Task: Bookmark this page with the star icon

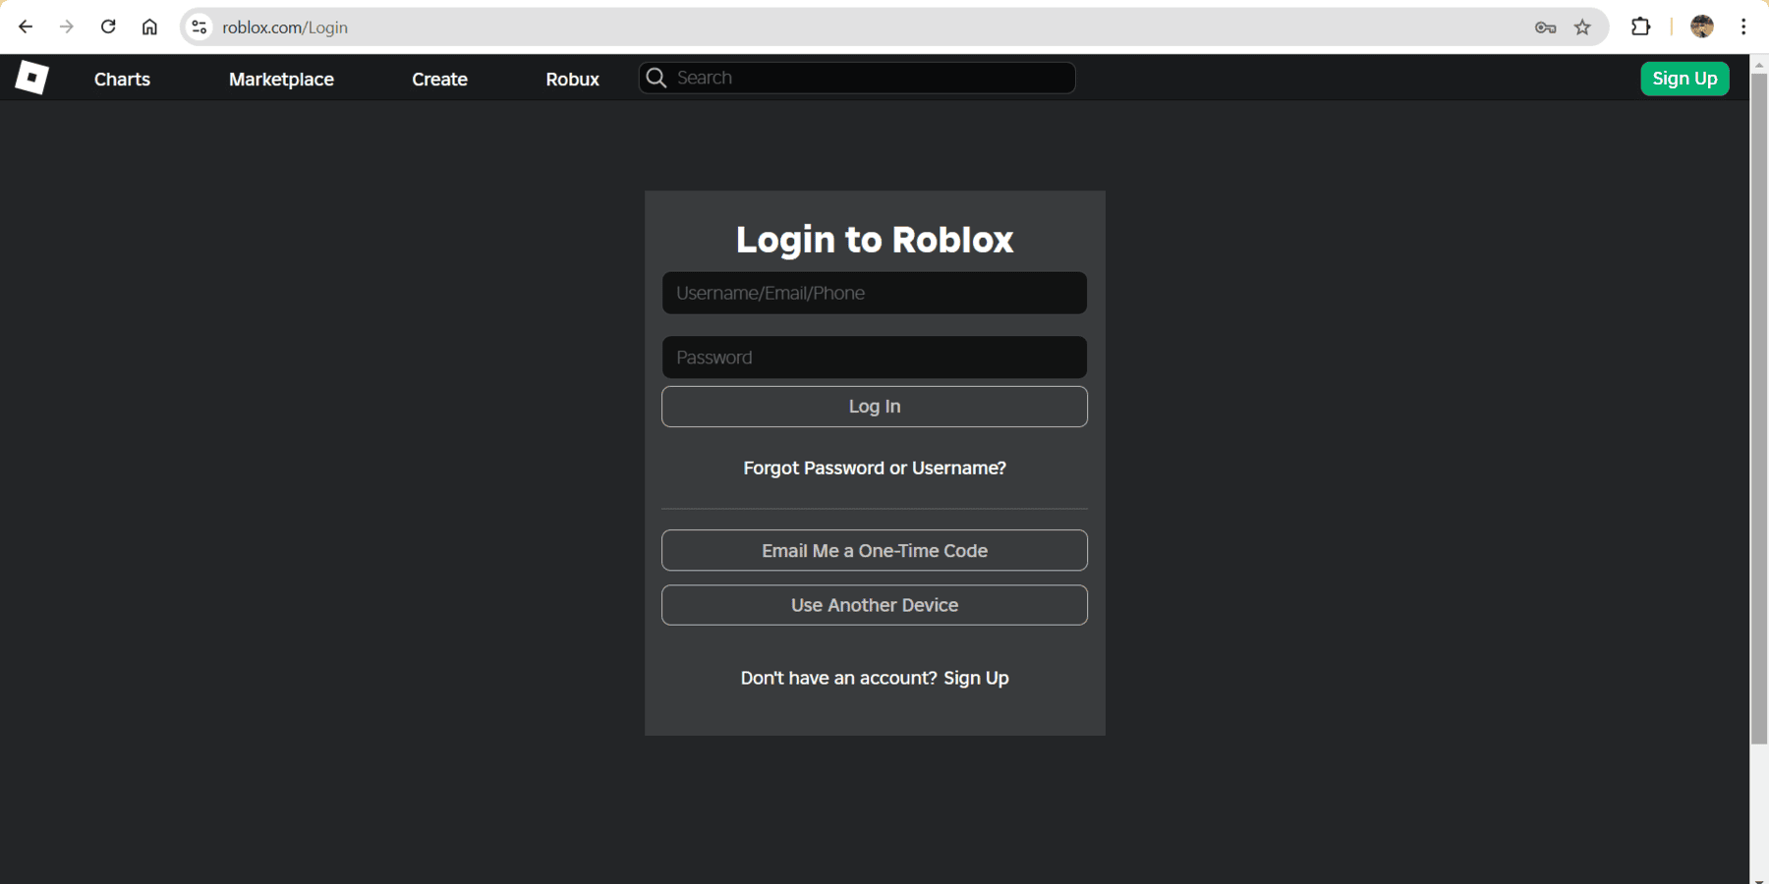Action: point(1583,28)
